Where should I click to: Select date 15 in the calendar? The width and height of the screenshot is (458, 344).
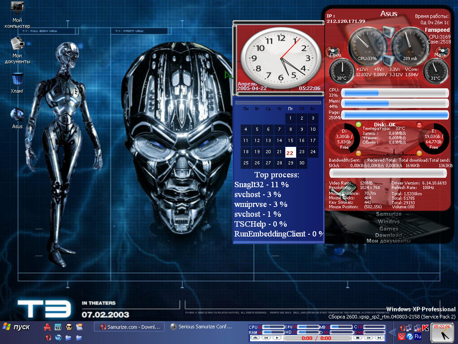tap(290, 141)
